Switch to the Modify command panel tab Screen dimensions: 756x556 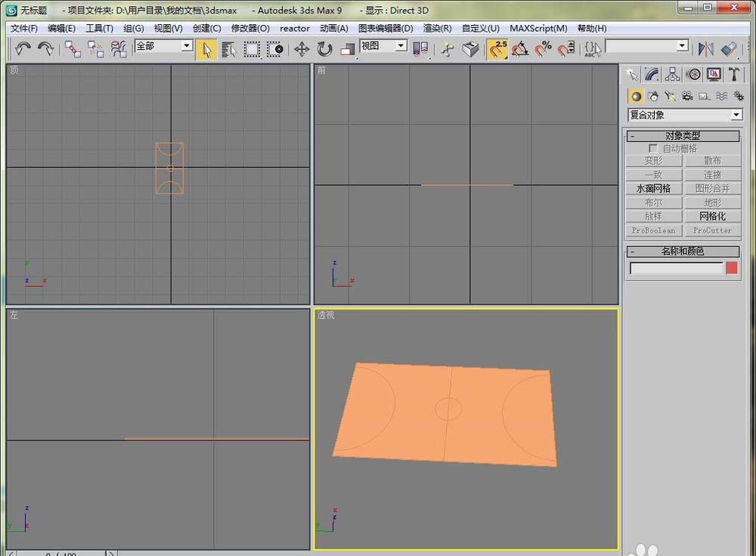click(x=652, y=74)
